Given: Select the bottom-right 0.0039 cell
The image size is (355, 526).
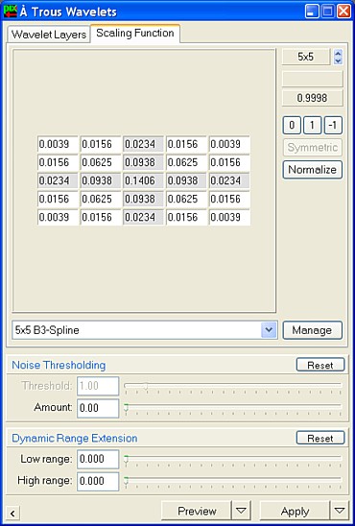Looking at the screenshot, I should tap(229, 217).
